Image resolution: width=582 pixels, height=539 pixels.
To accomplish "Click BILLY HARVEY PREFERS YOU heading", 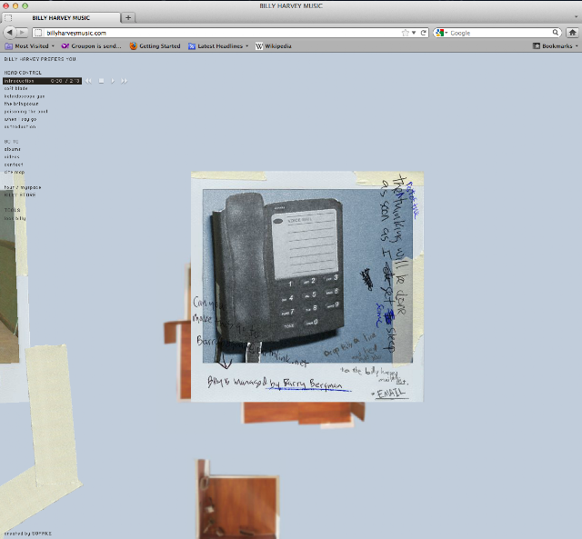I will [x=40, y=59].
